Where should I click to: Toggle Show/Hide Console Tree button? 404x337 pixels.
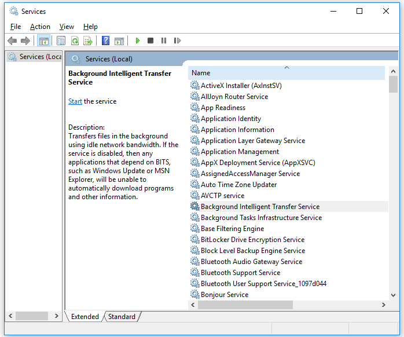click(x=43, y=41)
